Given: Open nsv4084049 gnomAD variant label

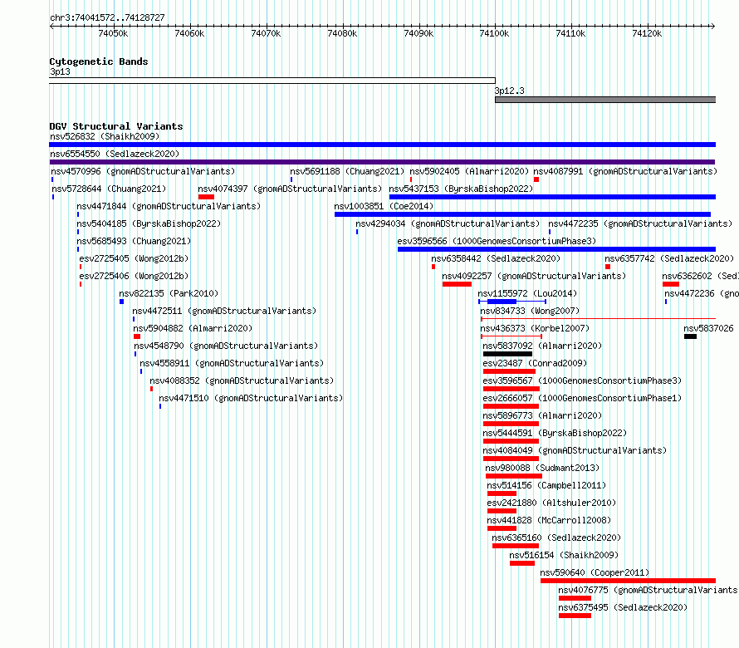Looking at the screenshot, I should tap(575, 450).
